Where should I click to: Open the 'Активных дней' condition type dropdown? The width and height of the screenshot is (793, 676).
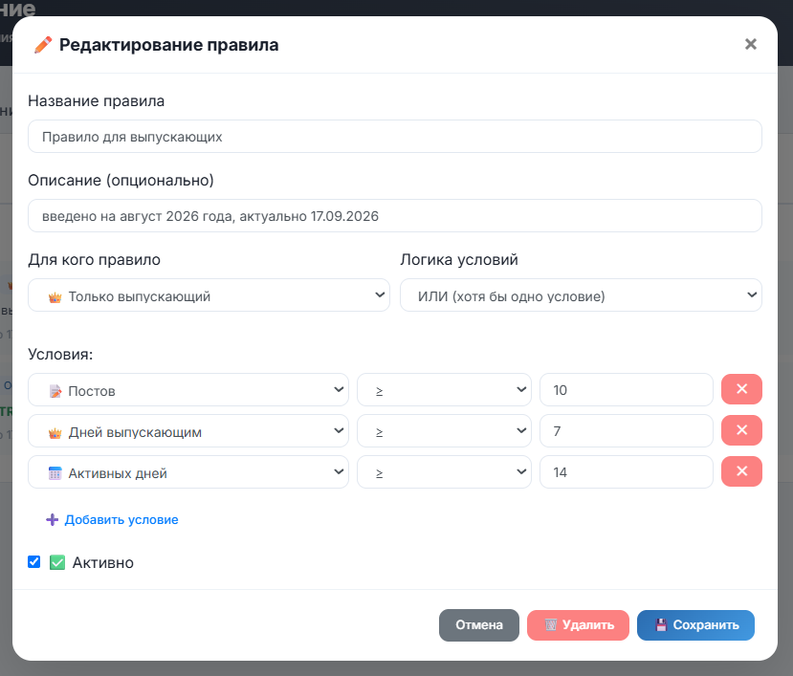(x=188, y=472)
